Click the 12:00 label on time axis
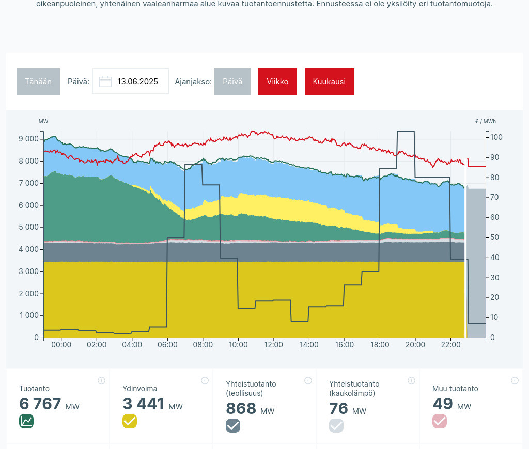 273,345
